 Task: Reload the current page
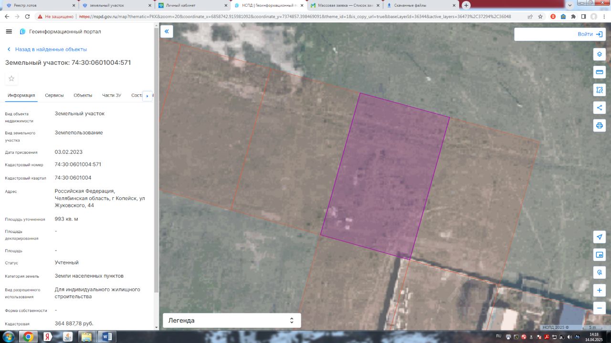coord(27,16)
